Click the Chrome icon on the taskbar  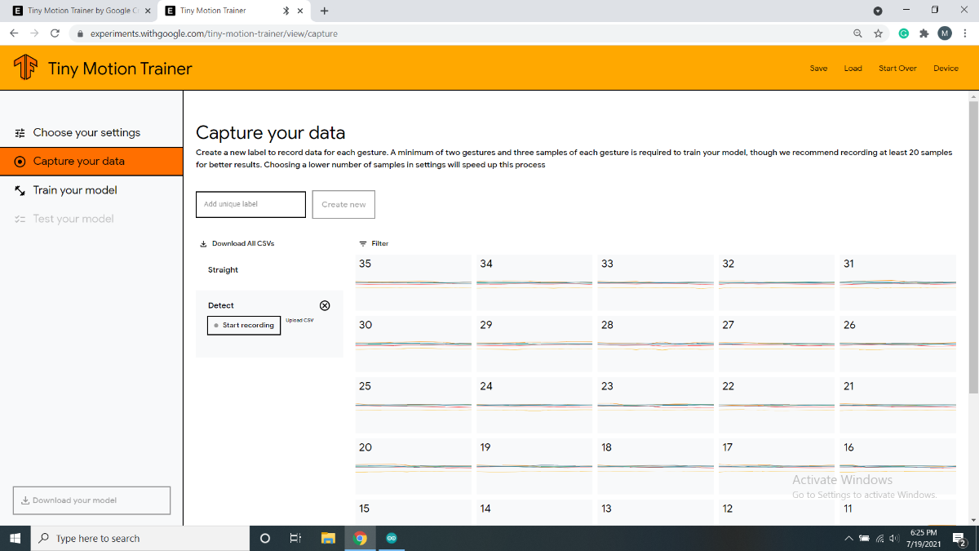click(360, 538)
